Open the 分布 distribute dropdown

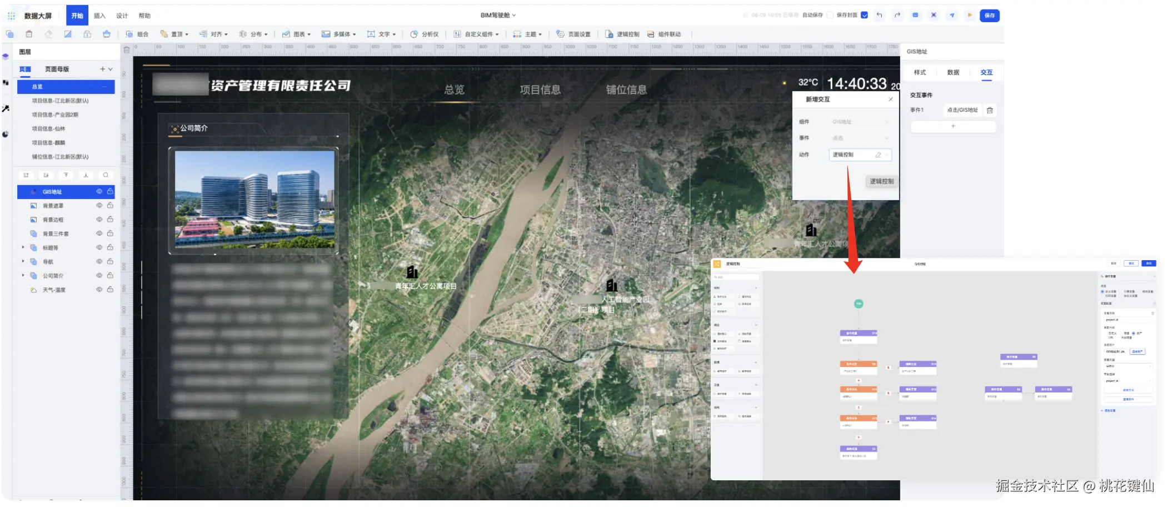click(x=253, y=34)
